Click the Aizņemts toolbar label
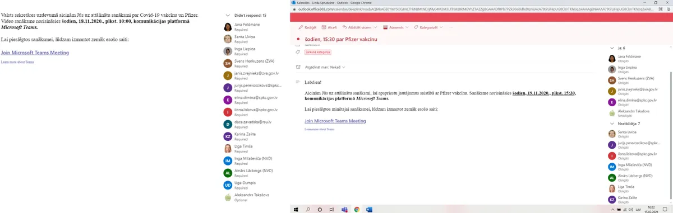The image size is (673, 213). (x=396, y=27)
